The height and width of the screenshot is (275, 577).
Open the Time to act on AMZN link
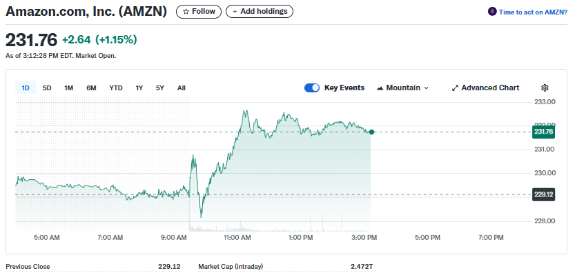pyautogui.click(x=534, y=12)
